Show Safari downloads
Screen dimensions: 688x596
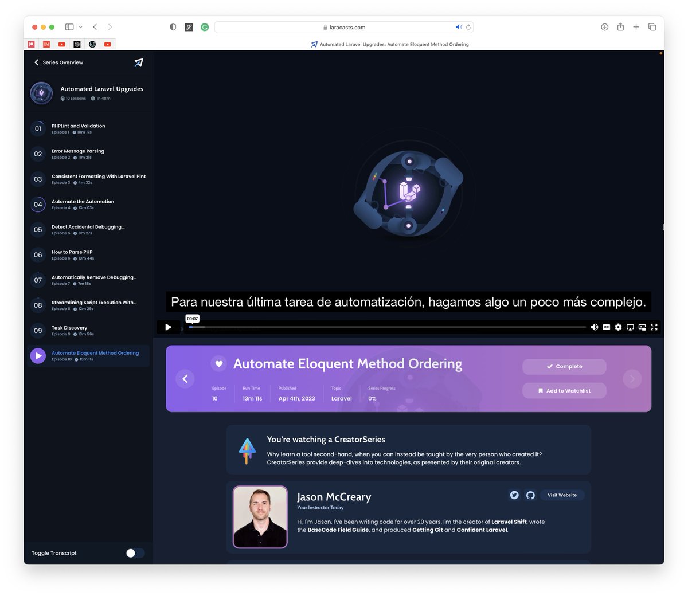click(x=605, y=27)
